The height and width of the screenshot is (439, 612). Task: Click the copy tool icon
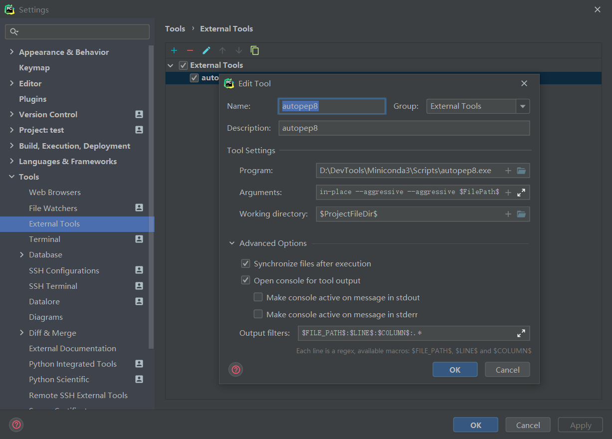[x=255, y=50]
